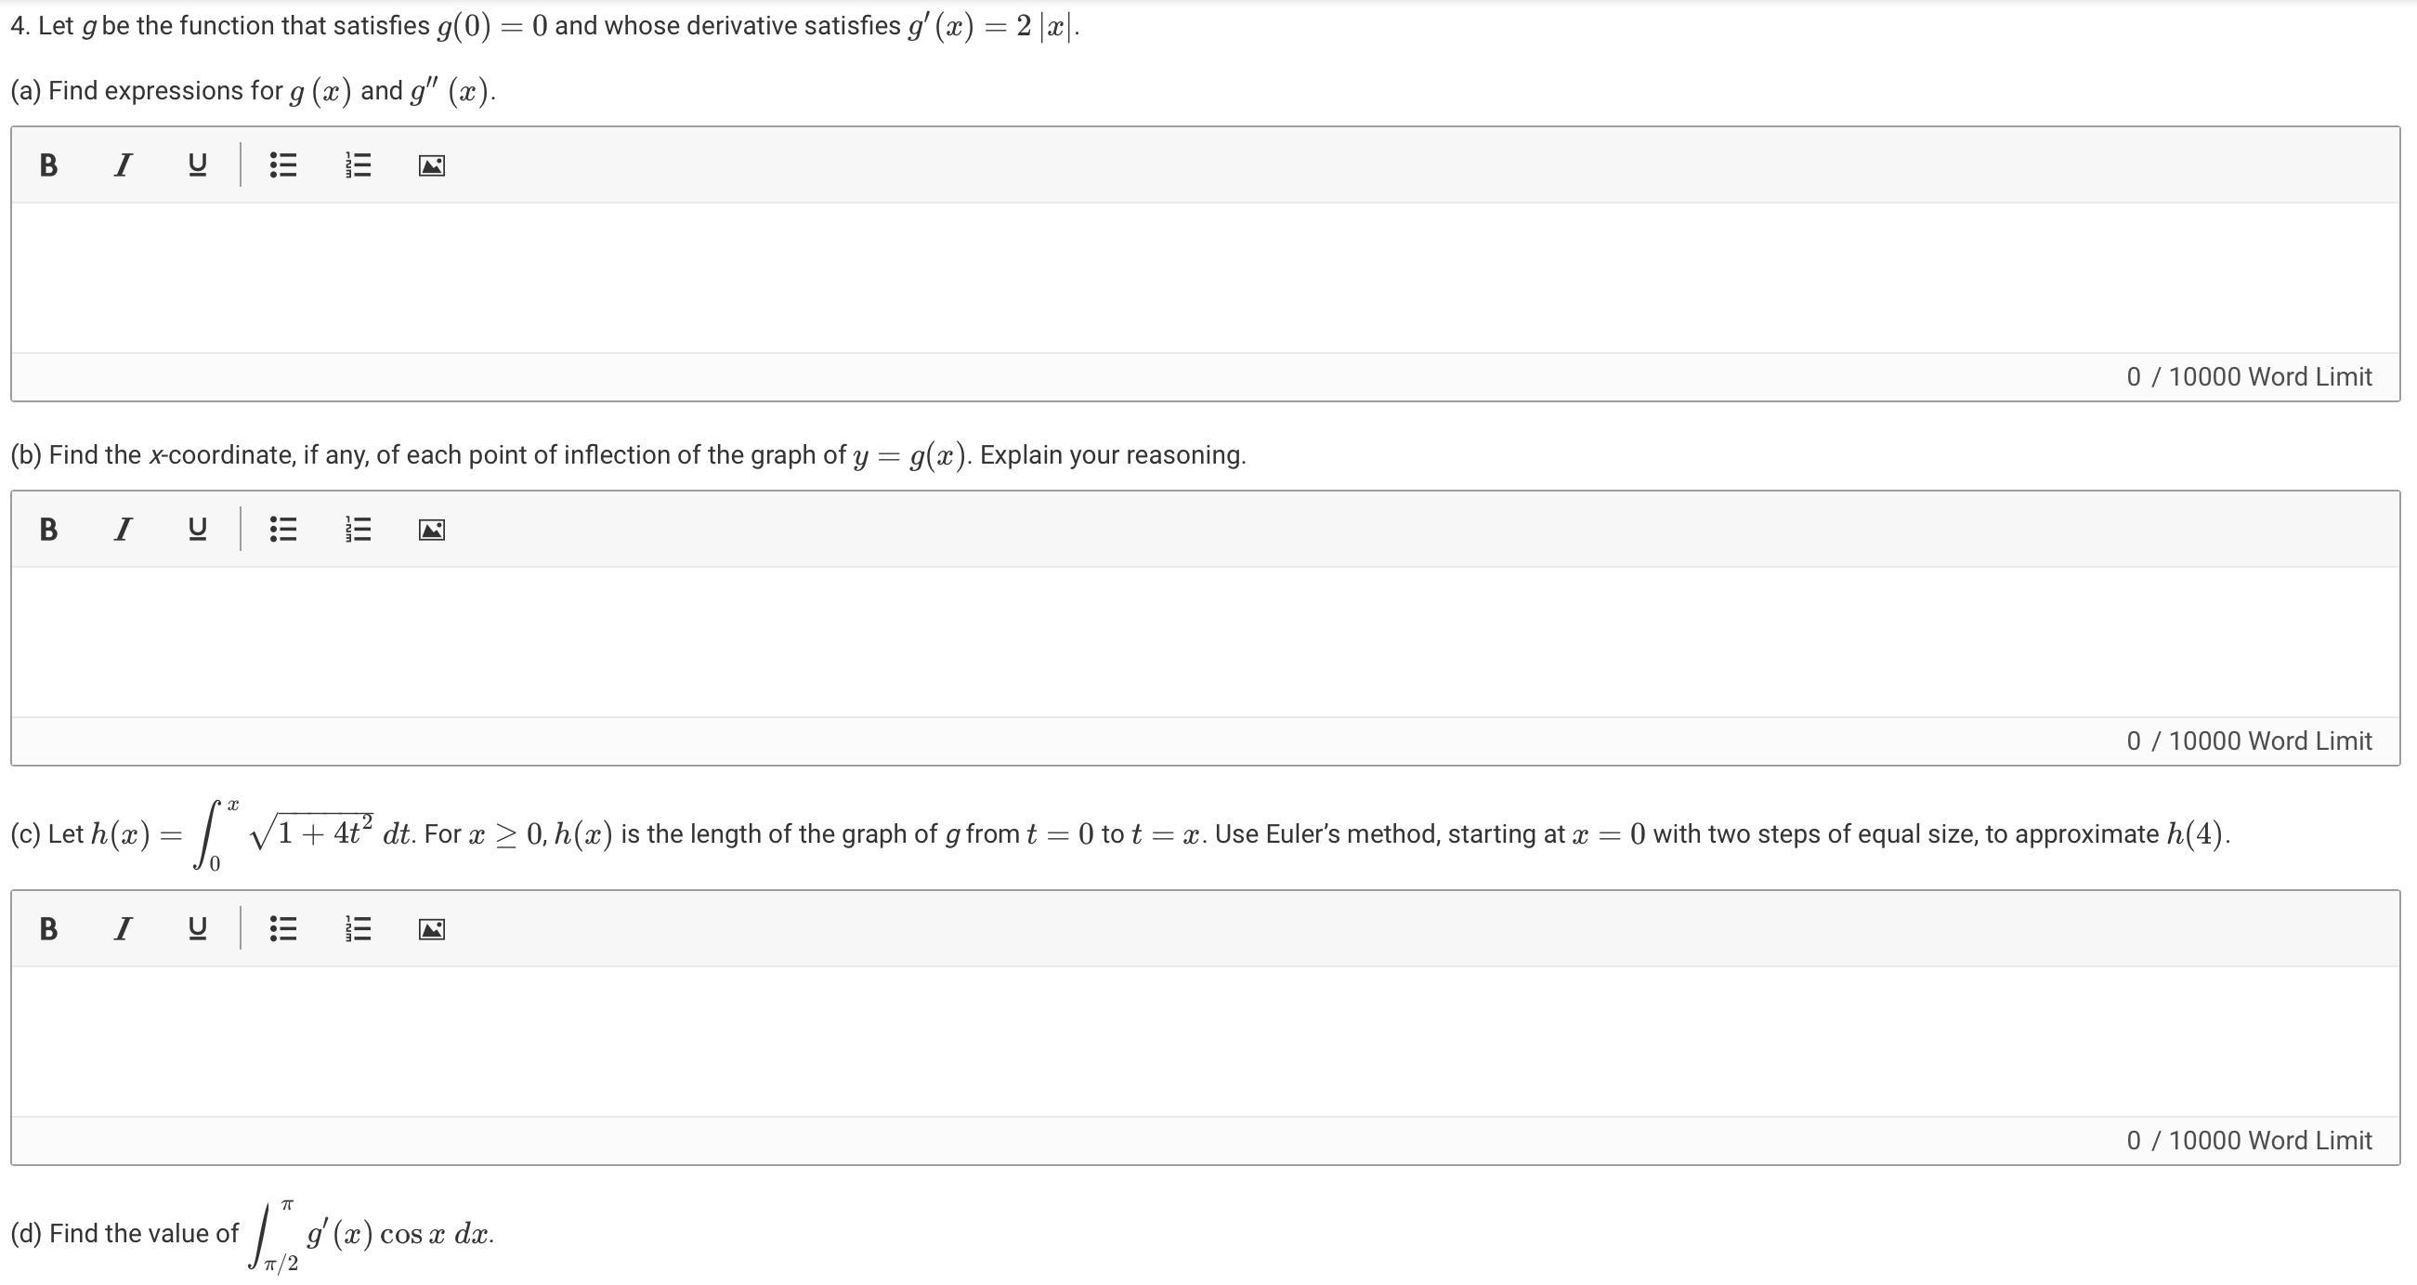Insert bulleted list in part (b) editor
The image size is (2417, 1285).
click(x=282, y=530)
